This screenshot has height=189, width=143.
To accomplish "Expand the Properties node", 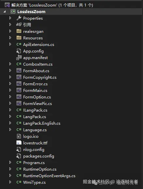I will coord(10,18).
